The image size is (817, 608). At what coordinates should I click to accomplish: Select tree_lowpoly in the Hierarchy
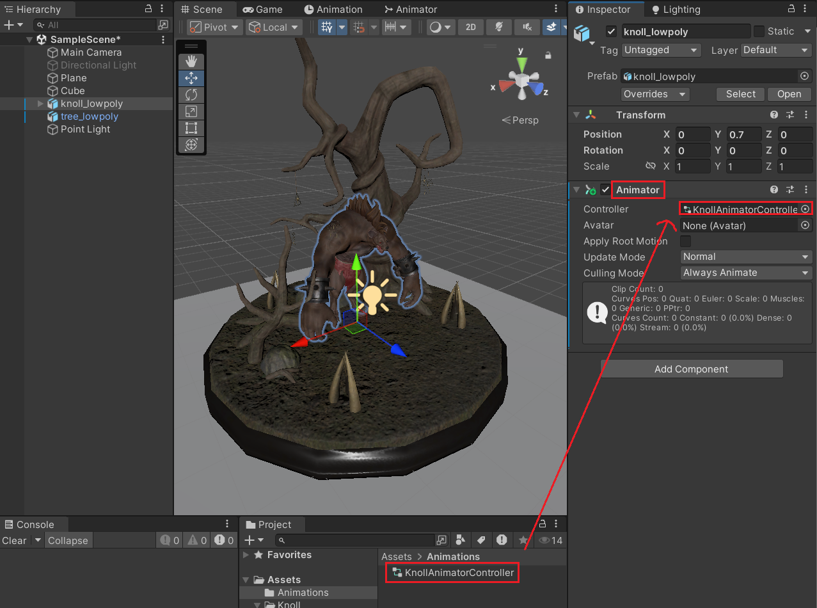[x=90, y=116]
